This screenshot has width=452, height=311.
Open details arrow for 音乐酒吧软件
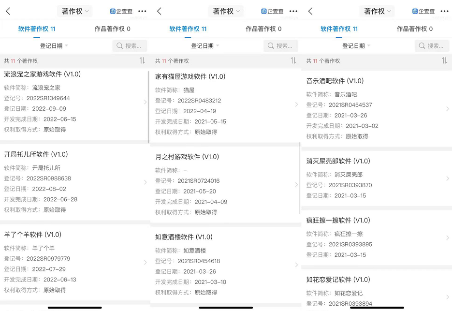pyautogui.click(x=447, y=109)
